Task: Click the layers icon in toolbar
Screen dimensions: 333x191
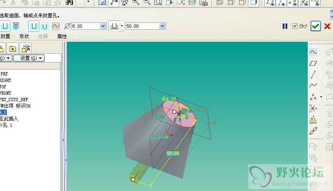Action: (192, 2)
